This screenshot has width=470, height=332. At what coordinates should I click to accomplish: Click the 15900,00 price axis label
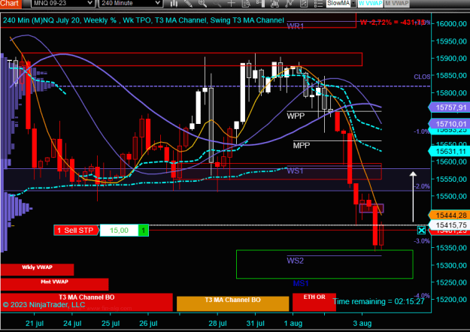pos(451,58)
